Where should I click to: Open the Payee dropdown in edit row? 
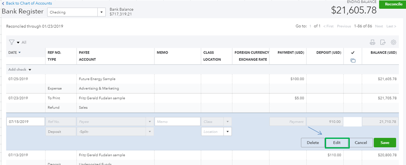coord(150,122)
